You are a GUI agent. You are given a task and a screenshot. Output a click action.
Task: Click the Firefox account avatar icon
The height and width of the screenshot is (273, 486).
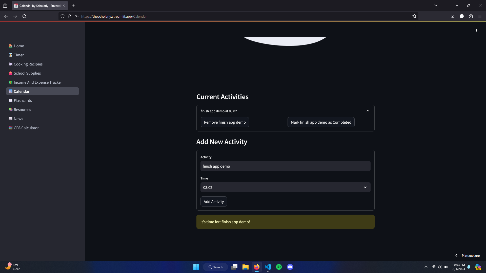tap(462, 16)
